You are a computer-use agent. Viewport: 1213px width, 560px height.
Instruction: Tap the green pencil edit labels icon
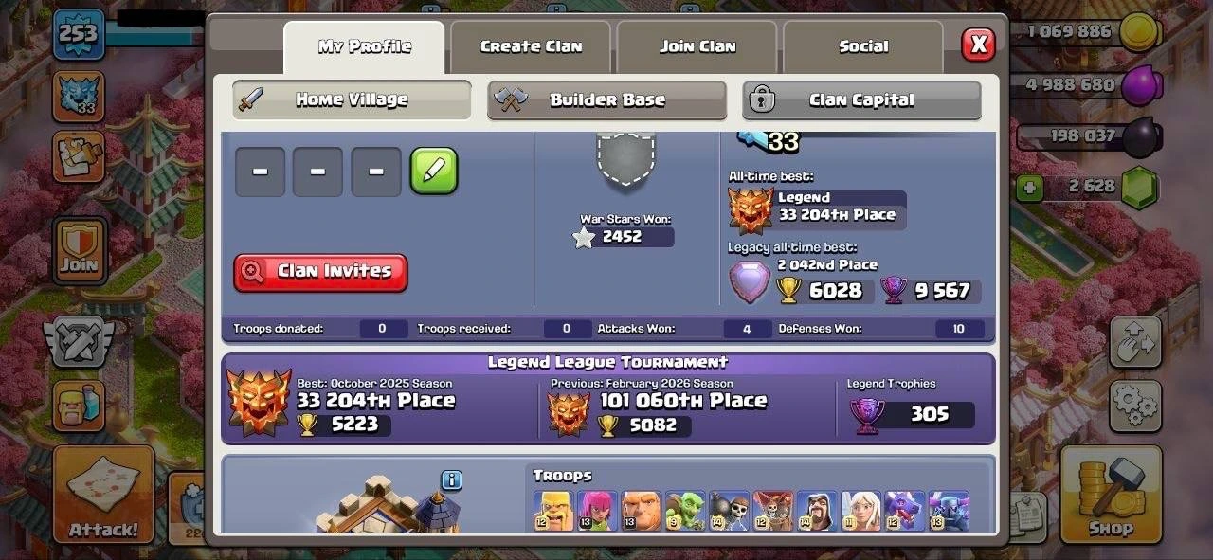pos(433,172)
